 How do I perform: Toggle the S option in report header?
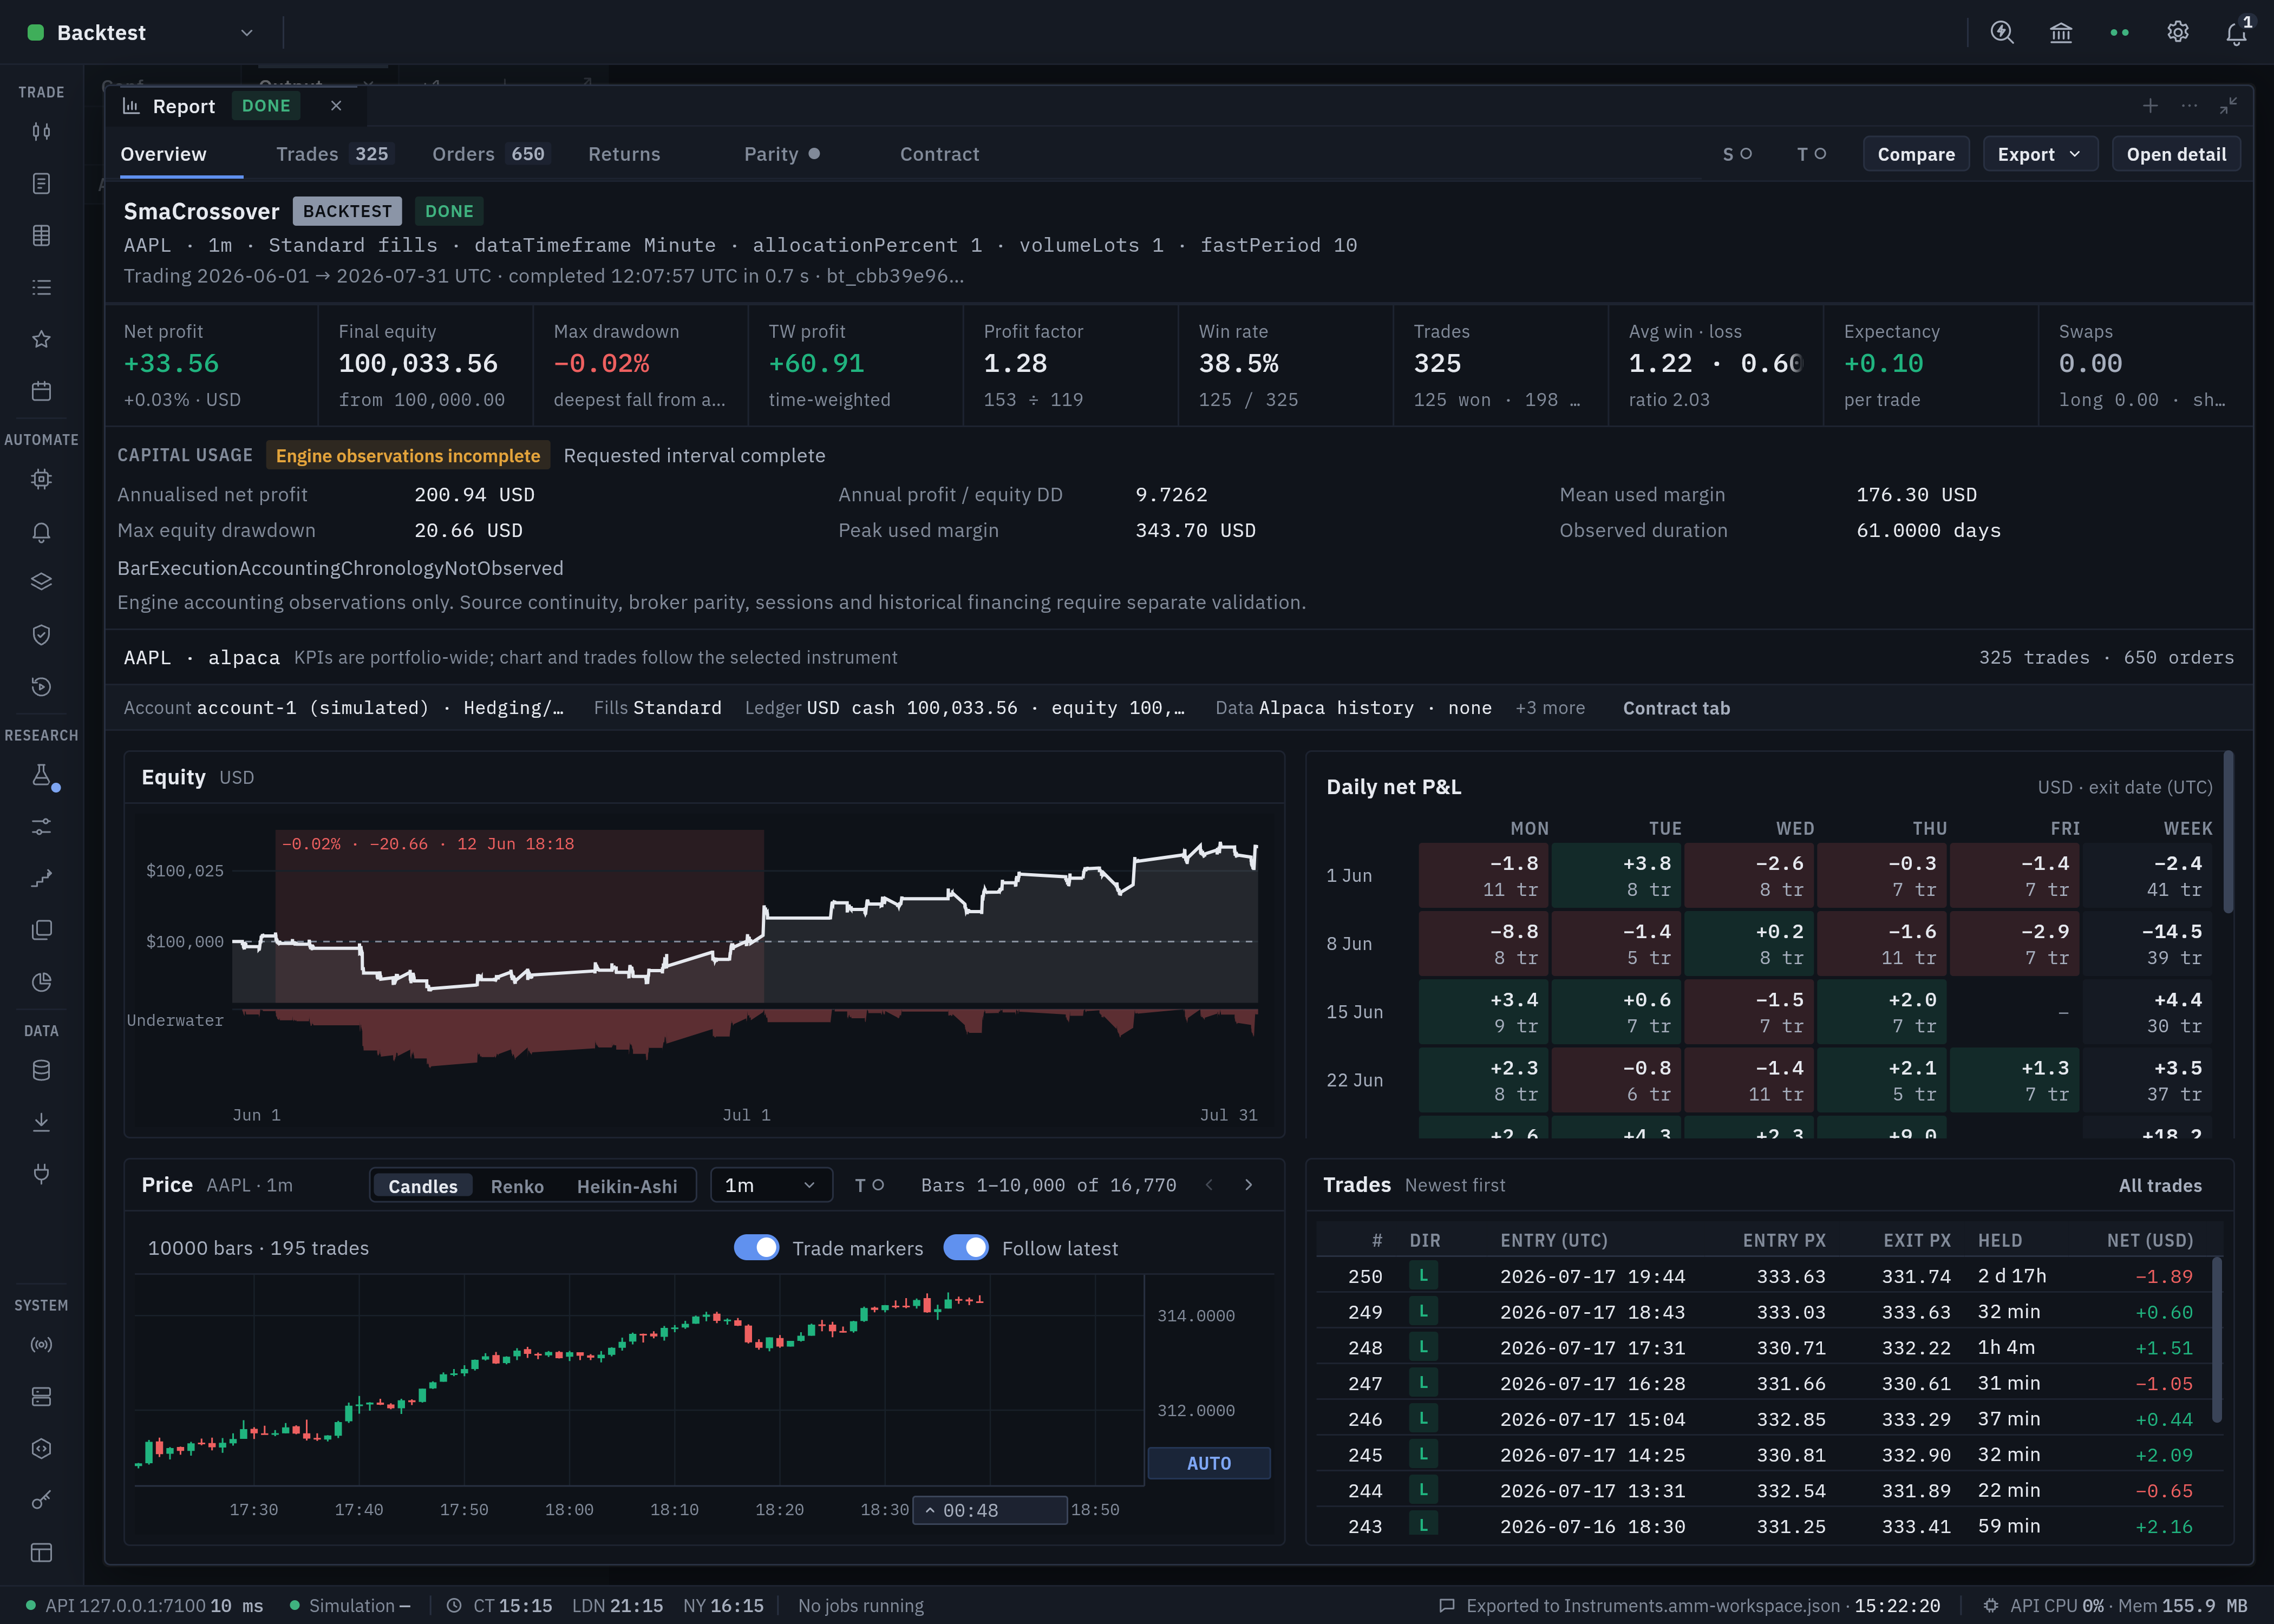click(1737, 154)
